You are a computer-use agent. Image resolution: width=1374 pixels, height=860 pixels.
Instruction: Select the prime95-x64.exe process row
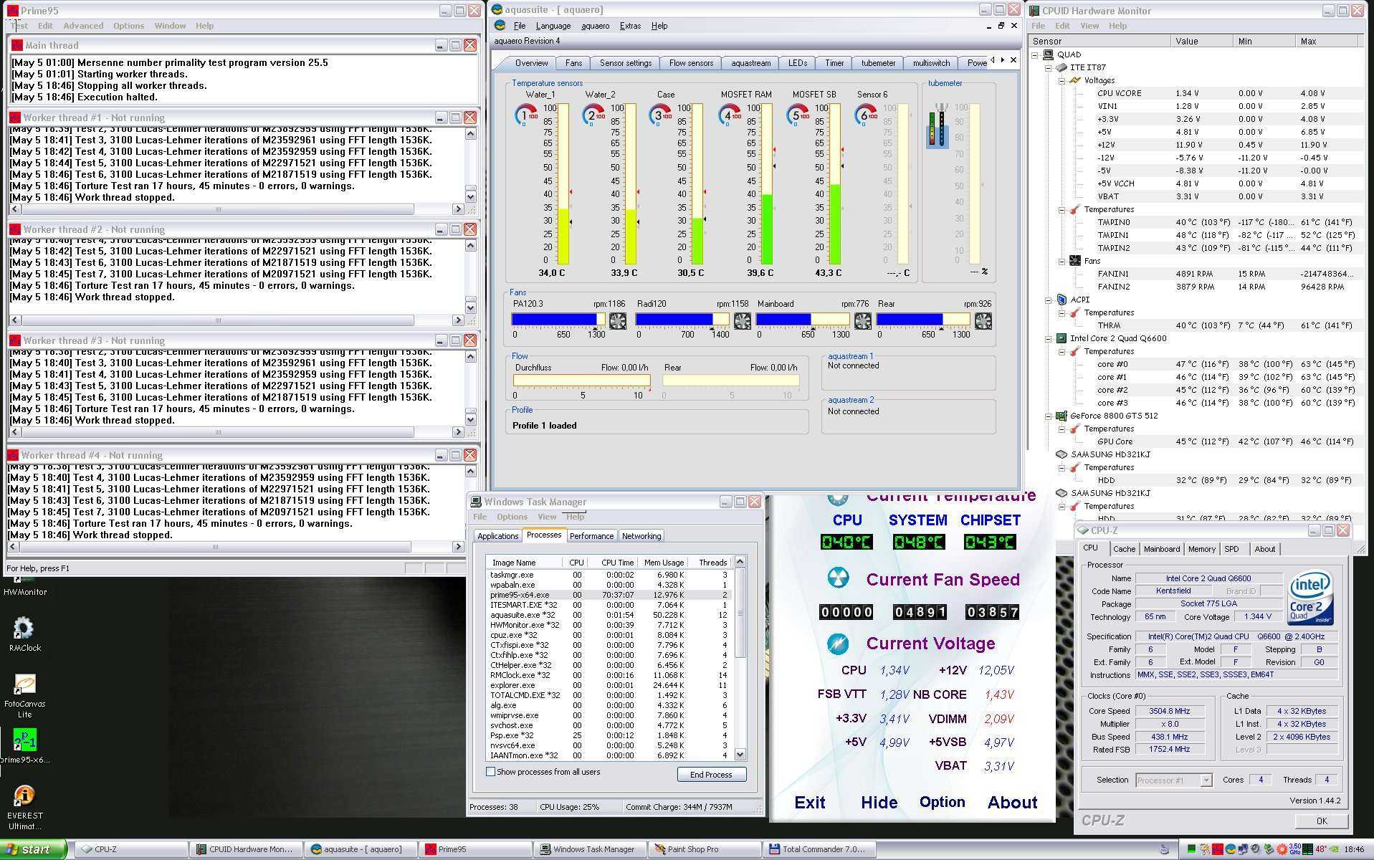(609, 595)
